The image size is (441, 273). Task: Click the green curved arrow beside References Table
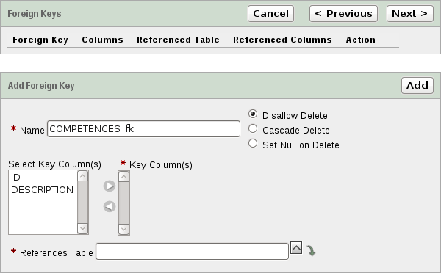[x=311, y=250]
